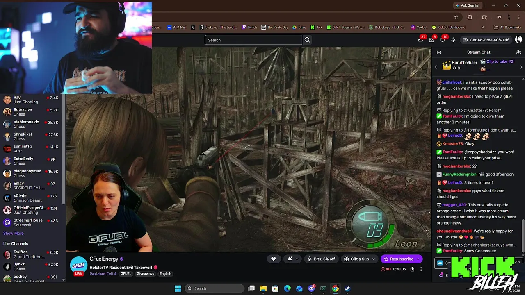Screen dimensions: 525x295
Task: Open the chat community users icon
Action: coord(518,52)
